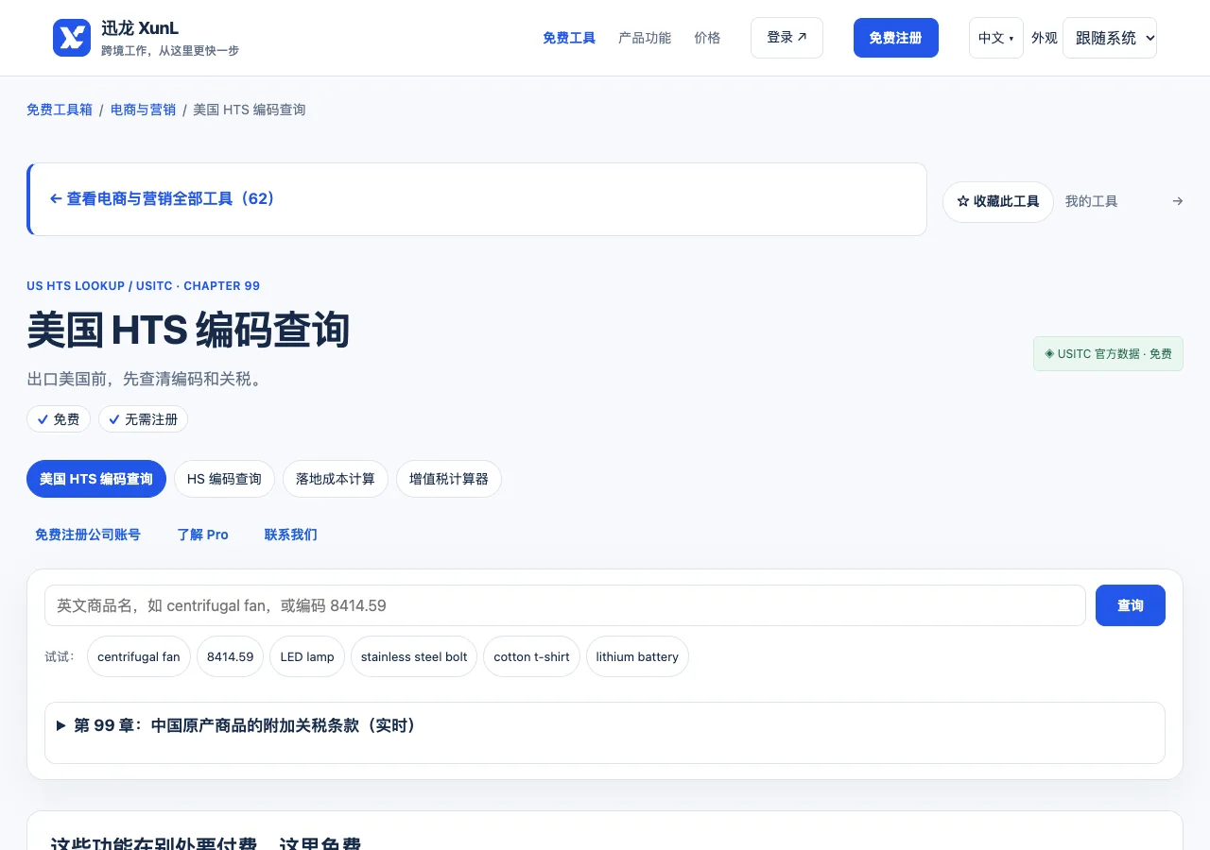Open the 价格 nav item
This screenshot has height=850, width=1210.
pos(707,38)
